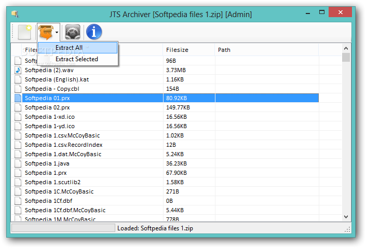Image resolution: width=366 pixels, height=248 pixels.
Task: Click file icon beside Softpedia 1.prx
Action: 18,173
